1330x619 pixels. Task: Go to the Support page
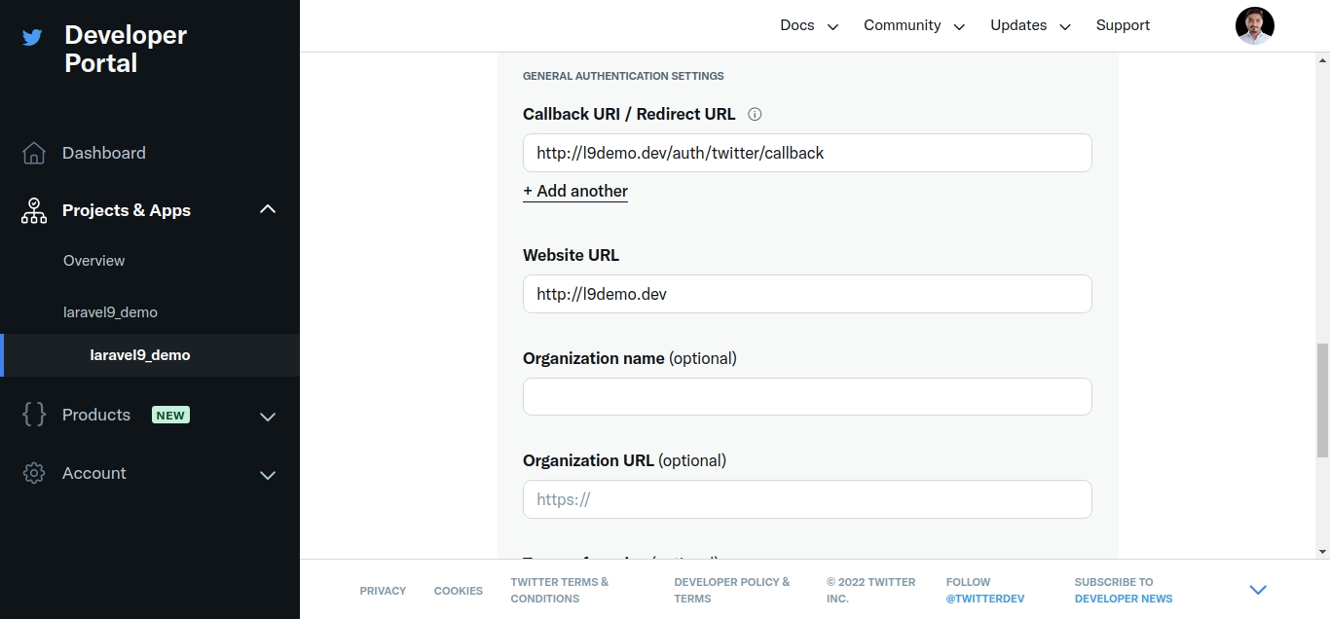tap(1123, 25)
